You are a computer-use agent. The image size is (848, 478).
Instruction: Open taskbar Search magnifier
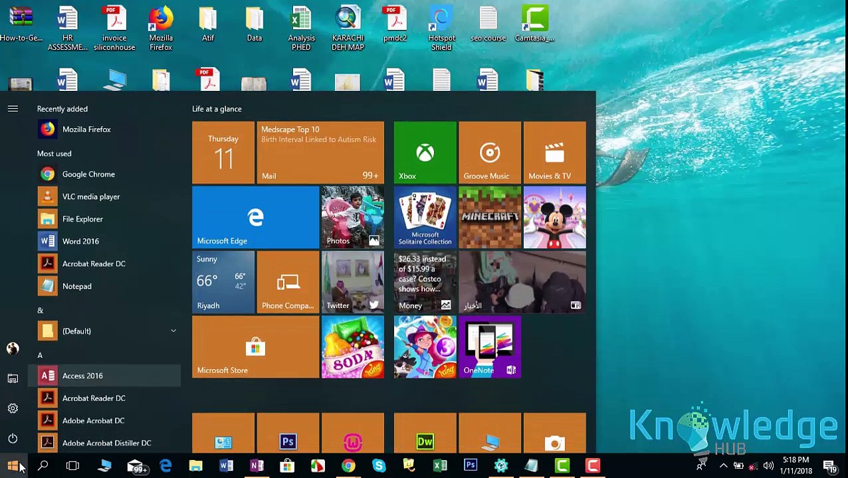(43, 466)
